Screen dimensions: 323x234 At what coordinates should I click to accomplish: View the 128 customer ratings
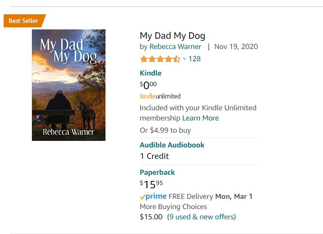194,59
